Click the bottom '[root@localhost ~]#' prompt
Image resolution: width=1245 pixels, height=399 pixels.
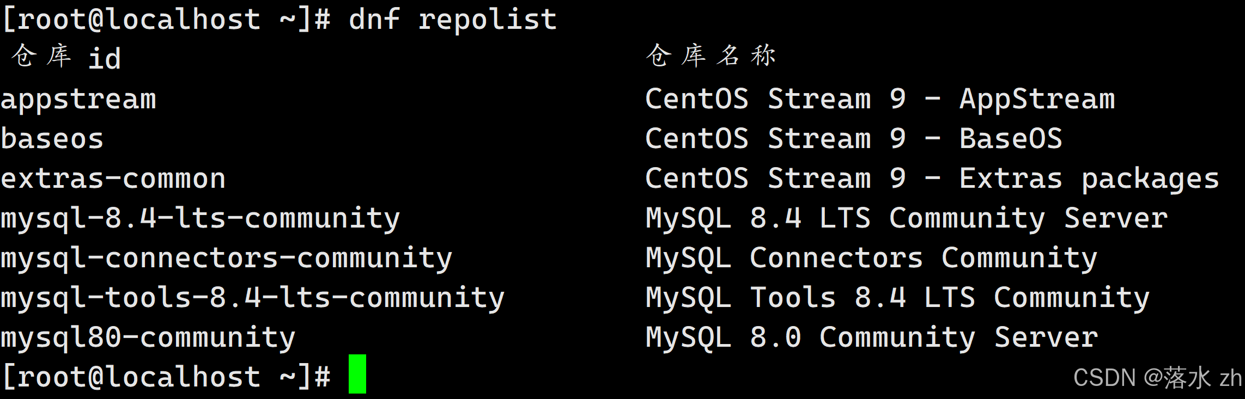click(166, 377)
